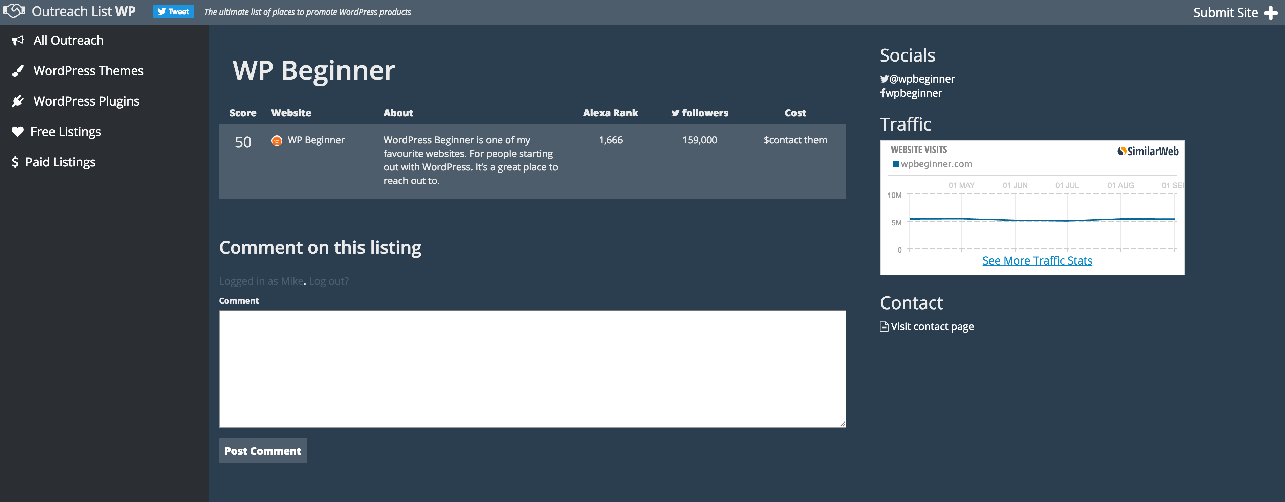Open the Free Listings menu item
This screenshot has width=1285, height=502.
[x=65, y=132]
